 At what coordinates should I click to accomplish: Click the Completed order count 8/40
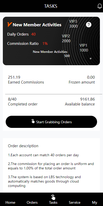[12, 99]
